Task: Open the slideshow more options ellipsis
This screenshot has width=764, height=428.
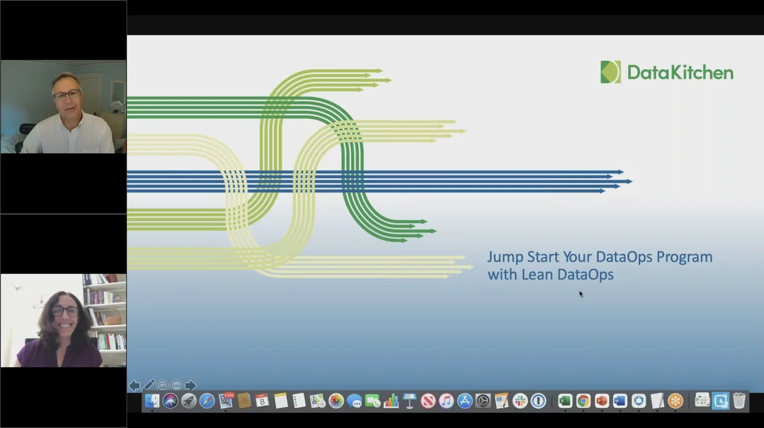Action: click(x=176, y=386)
